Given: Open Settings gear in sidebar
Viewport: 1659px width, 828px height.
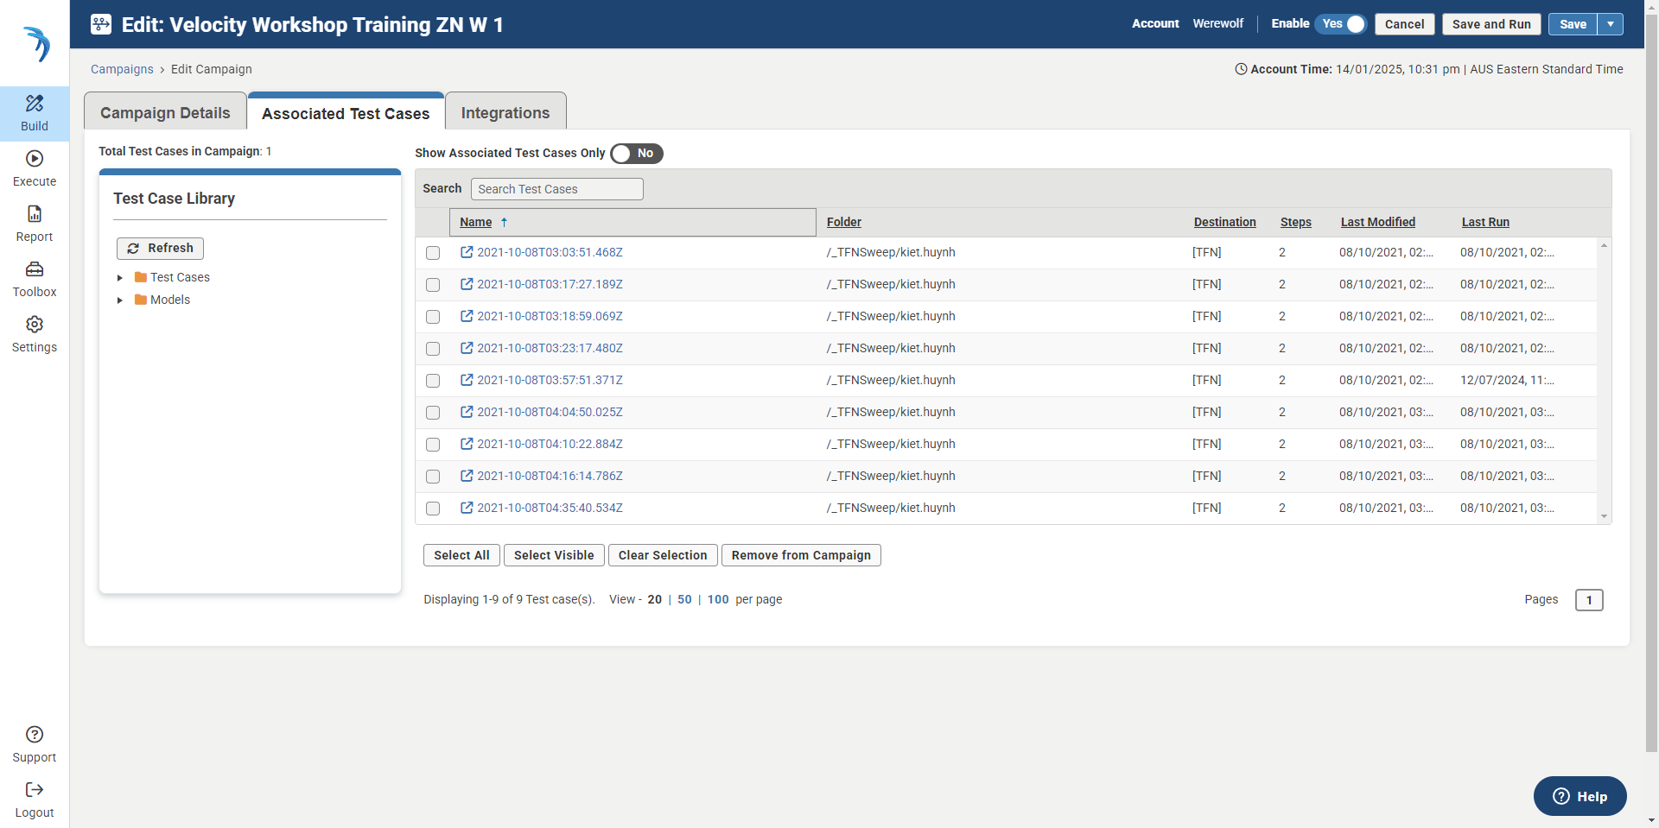Looking at the screenshot, I should click(x=35, y=325).
